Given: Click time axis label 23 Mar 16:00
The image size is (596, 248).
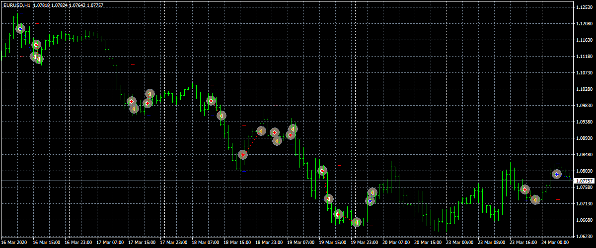Looking at the screenshot, I should pos(524,243).
